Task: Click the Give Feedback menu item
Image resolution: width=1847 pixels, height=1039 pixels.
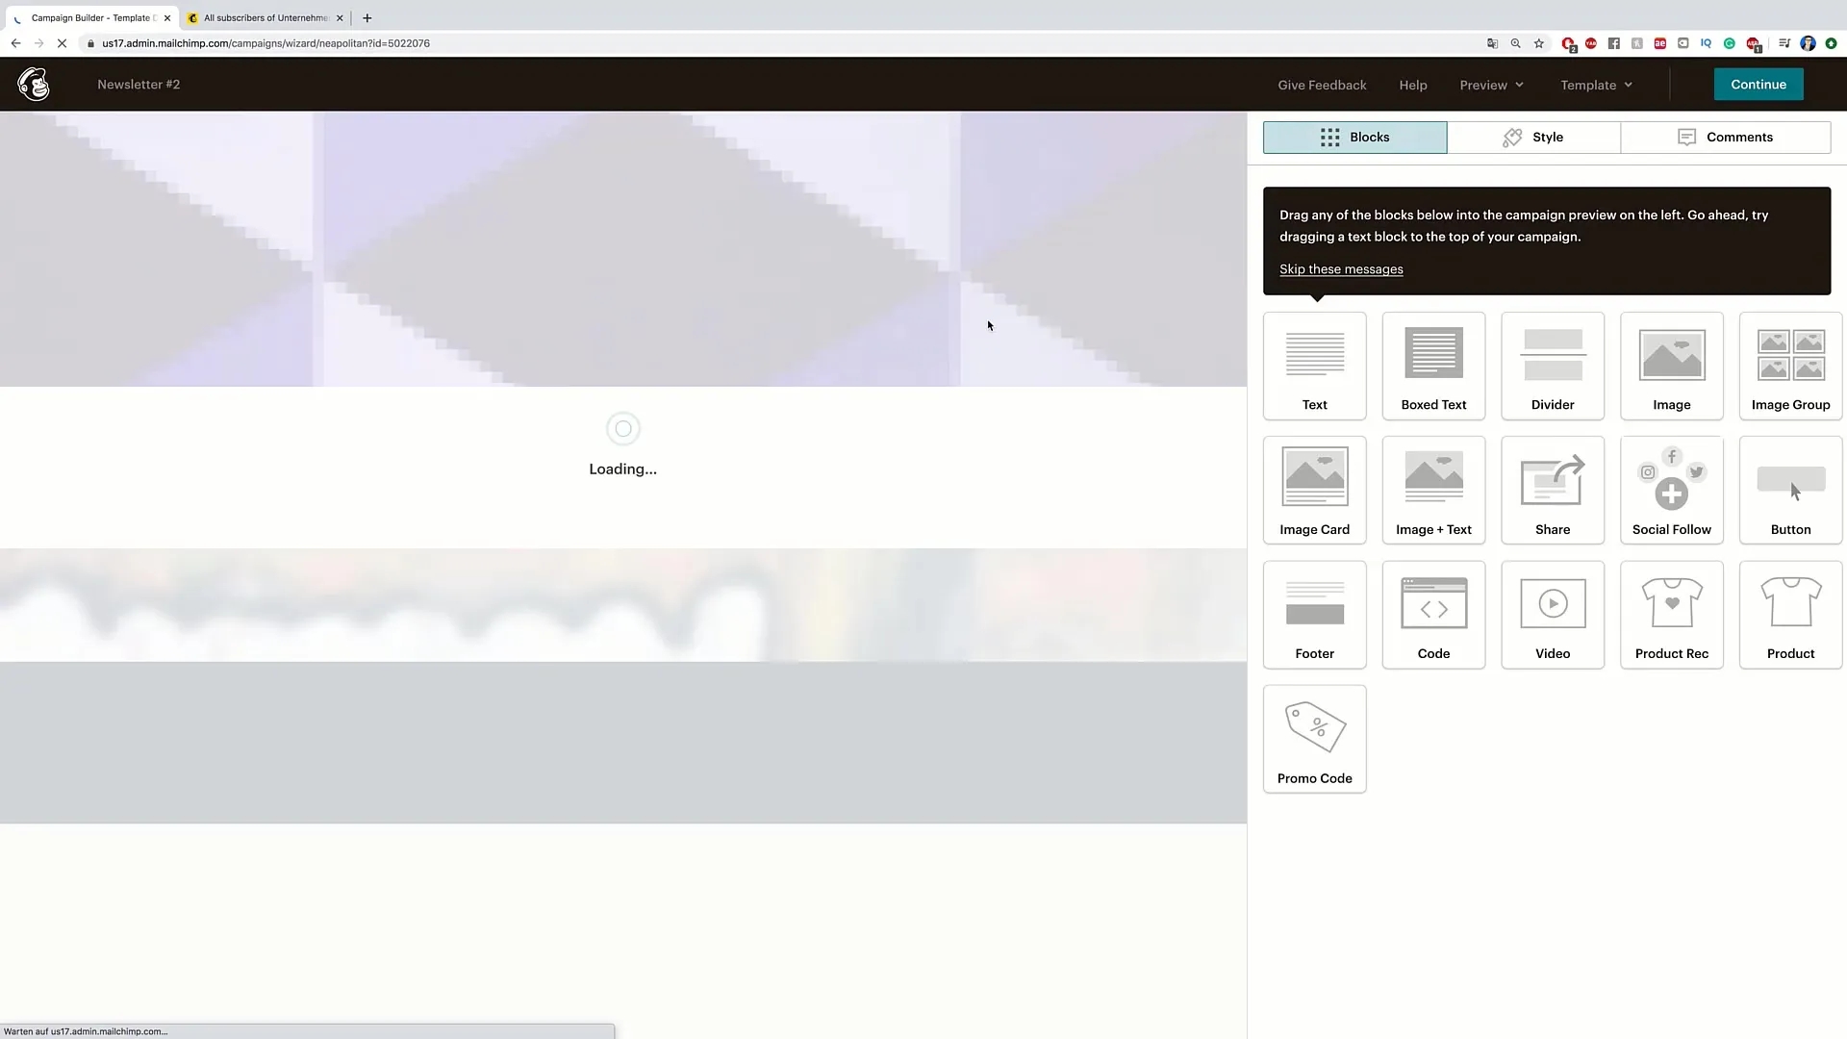Action: (1322, 84)
